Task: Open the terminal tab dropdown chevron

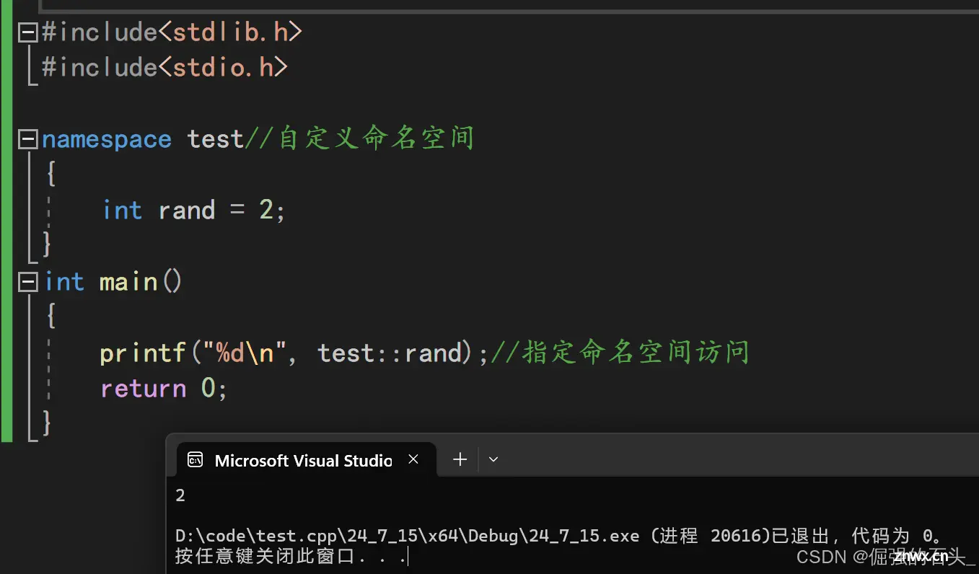Action: click(493, 459)
